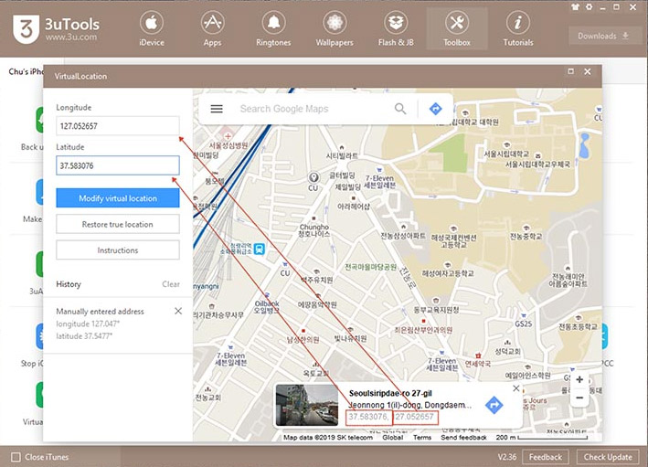Viewport: 648px width, 467px height.
Task: Click the 37.583076 coordinate on the card
Action: (368, 417)
